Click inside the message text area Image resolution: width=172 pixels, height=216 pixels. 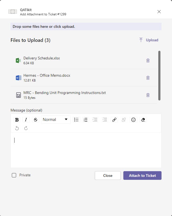click(x=86, y=150)
